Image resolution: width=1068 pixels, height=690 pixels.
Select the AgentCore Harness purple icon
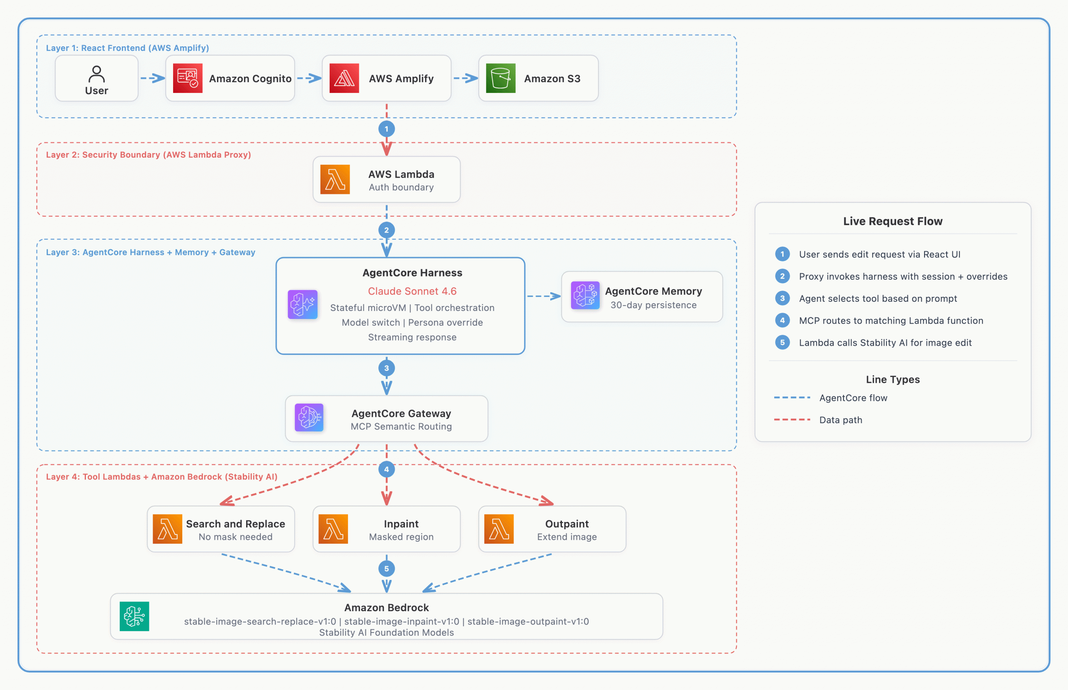[x=302, y=304]
